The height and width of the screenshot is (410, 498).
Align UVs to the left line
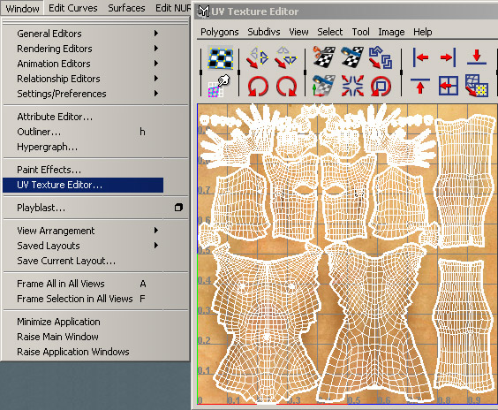coord(420,57)
